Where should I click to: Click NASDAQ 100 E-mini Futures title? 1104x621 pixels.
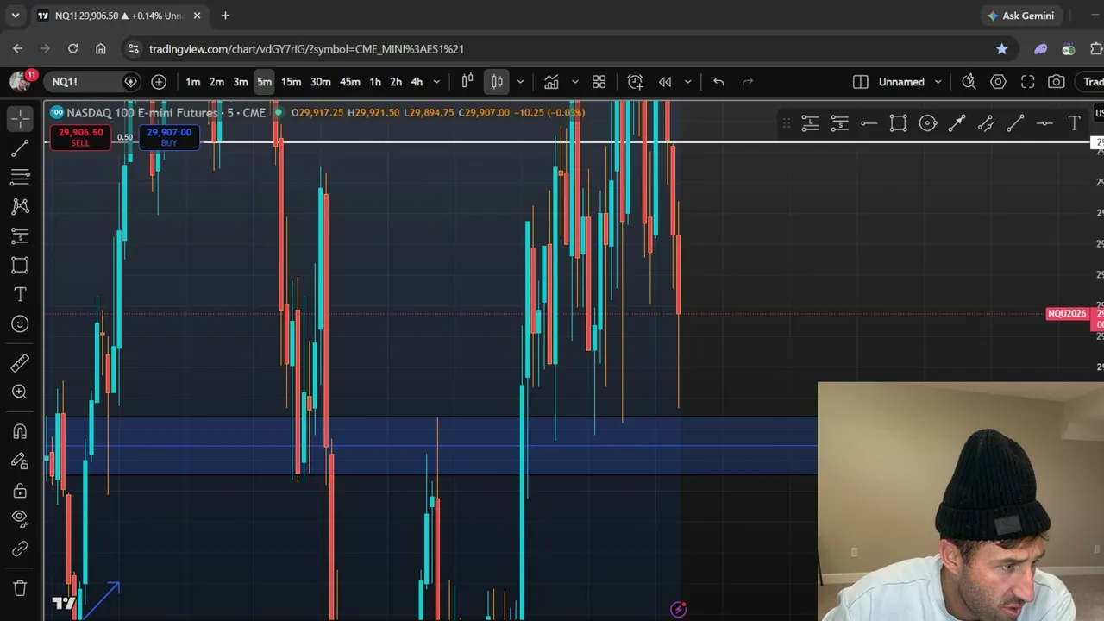pyautogui.click(x=166, y=112)
